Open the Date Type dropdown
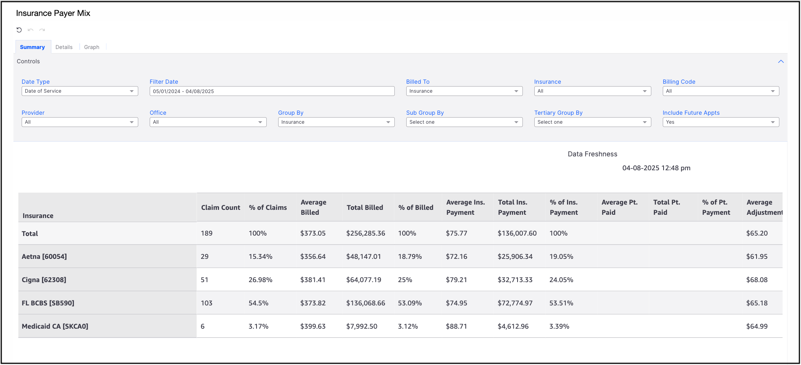Screen dimensions: 801x365 [80, 91]
